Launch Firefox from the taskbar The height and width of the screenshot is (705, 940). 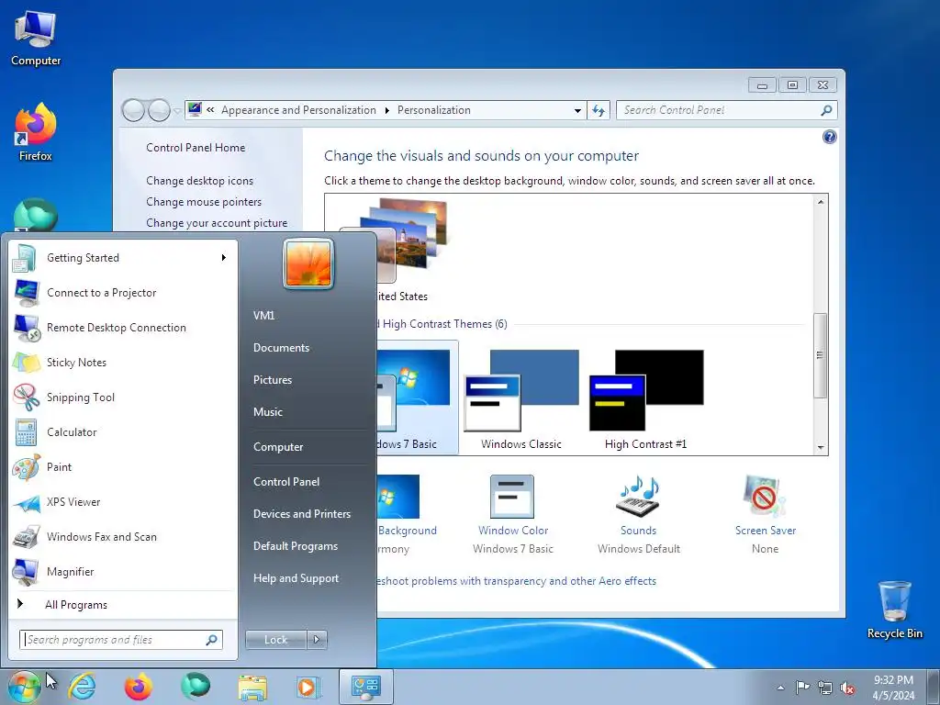(138, 687)
